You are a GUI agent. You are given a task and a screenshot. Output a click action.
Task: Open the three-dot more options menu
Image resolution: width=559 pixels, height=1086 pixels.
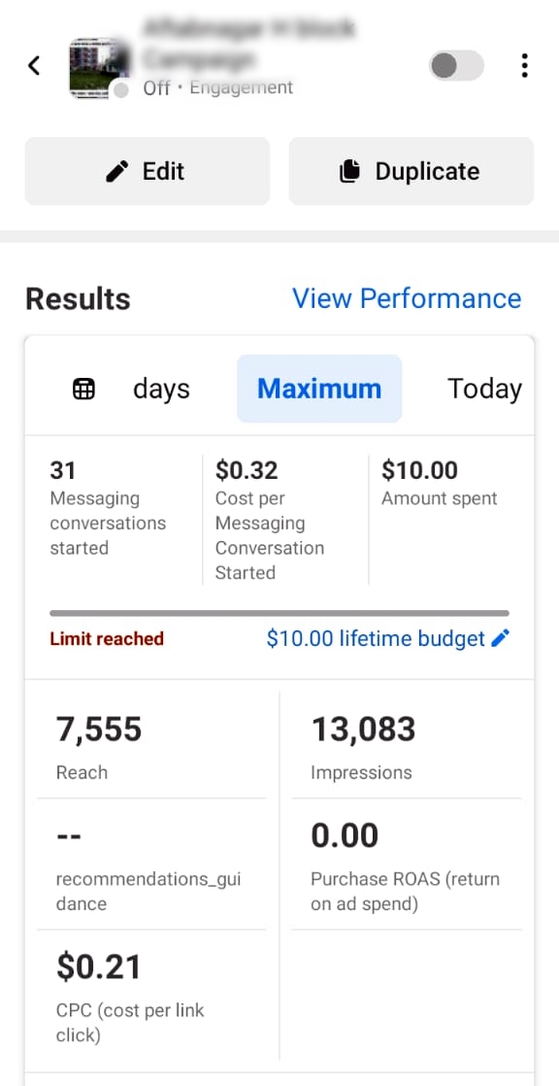click(x=524, y=66)
